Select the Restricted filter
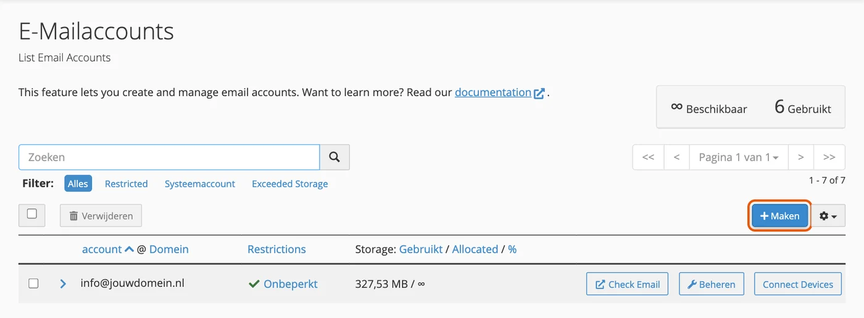Screen dimensions: 864x318 click(126, 184)
